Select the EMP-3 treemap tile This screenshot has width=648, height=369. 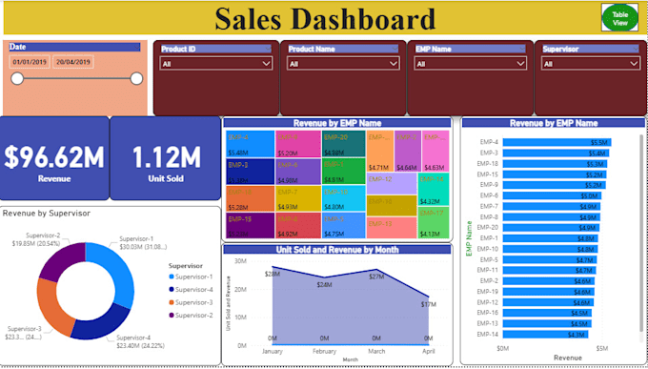click(x=250, y=172)
